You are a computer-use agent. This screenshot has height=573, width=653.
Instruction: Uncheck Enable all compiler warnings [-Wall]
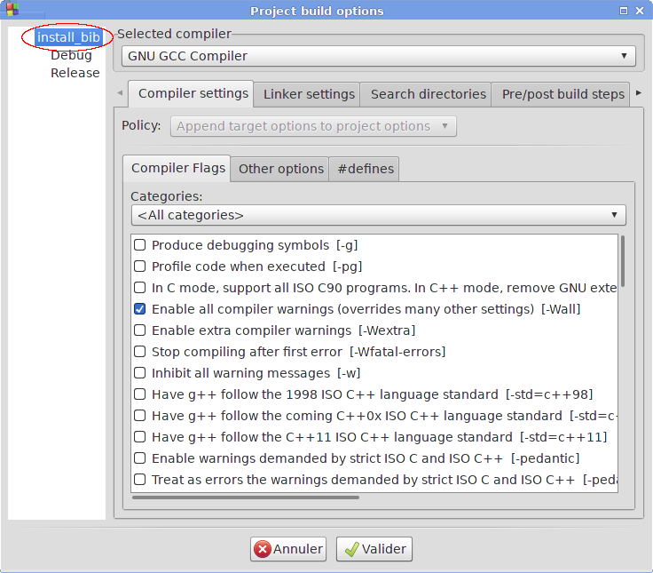coord(139,309)
